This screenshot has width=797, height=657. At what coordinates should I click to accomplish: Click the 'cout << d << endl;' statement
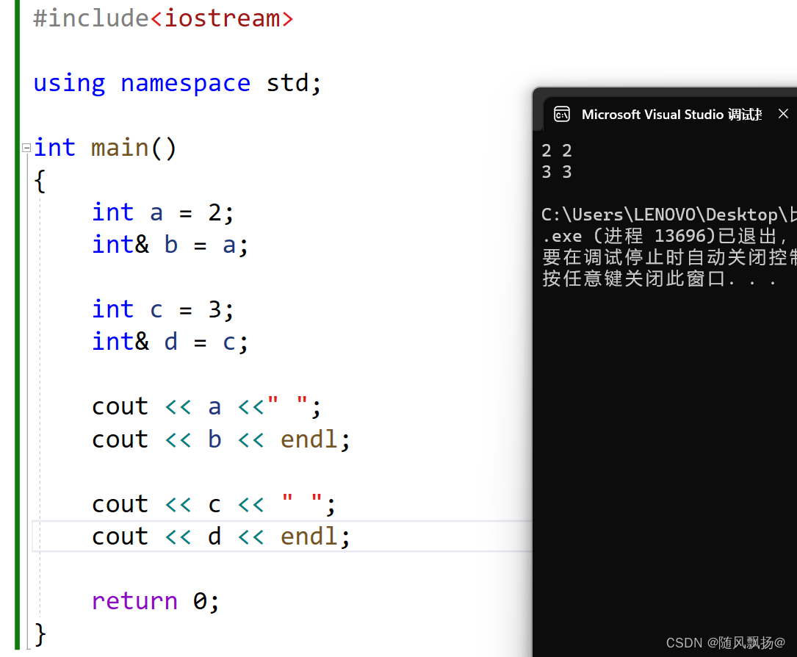click(221, 536)
